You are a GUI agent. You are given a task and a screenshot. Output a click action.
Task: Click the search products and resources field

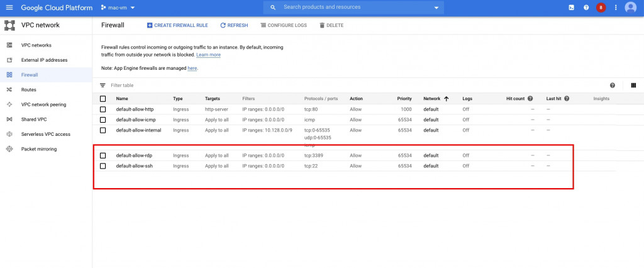353,8
